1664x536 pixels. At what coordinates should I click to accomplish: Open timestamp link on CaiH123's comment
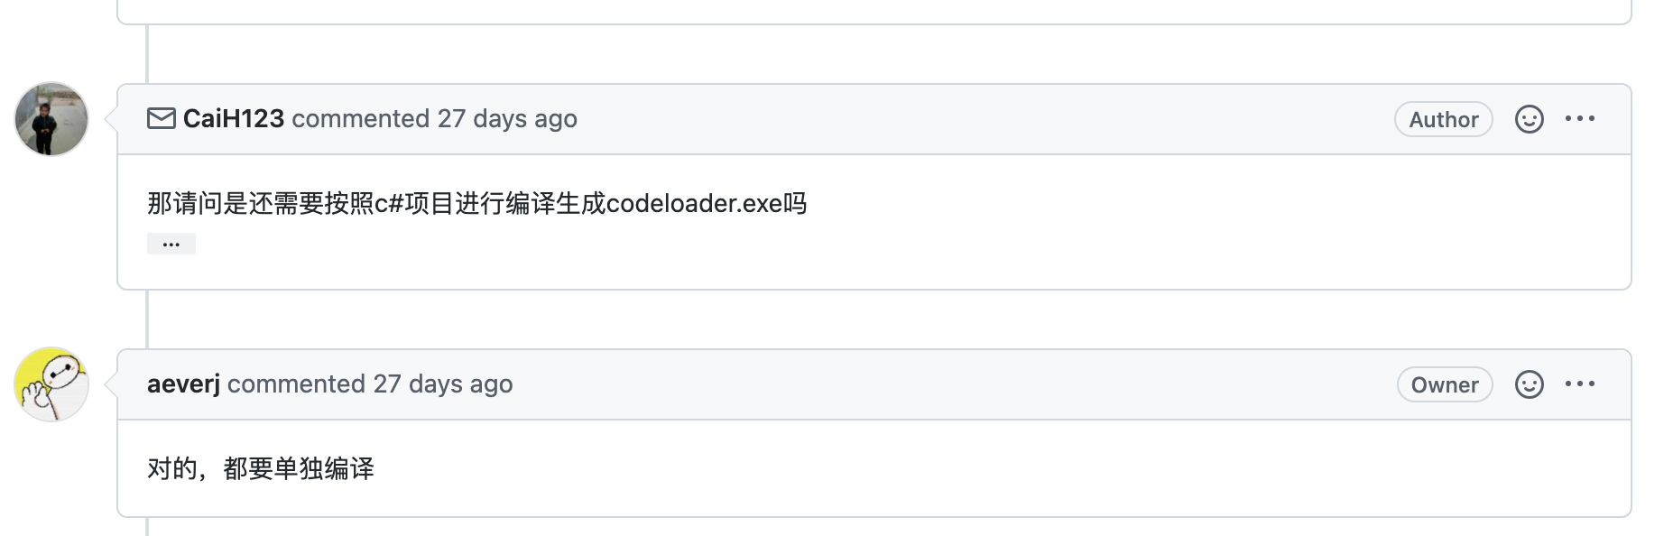click(x=507, y=118)
